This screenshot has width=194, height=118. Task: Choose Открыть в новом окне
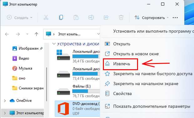pyautogui.click(x=136, y=54)
